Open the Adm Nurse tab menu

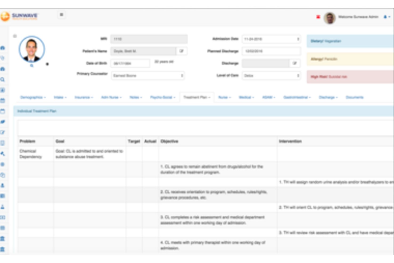click(x=111, y=97)
